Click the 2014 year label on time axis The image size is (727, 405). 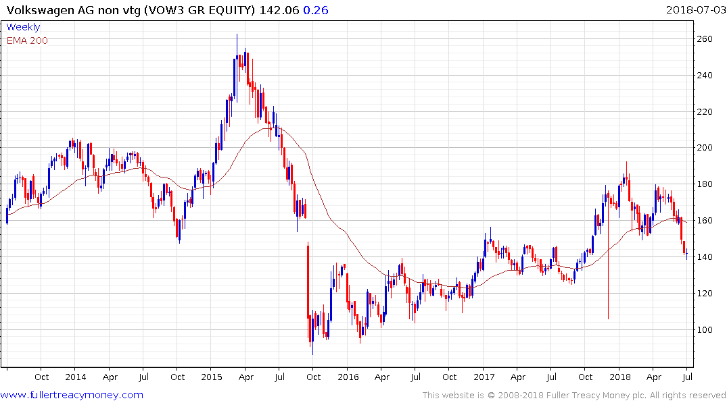click(x=76, y=377)
